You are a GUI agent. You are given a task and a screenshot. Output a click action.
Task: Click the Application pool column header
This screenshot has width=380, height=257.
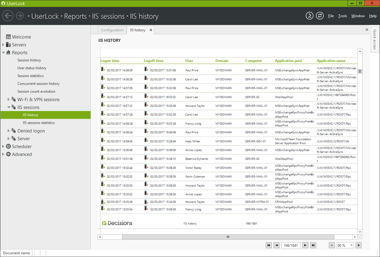(x=288, y=61)
